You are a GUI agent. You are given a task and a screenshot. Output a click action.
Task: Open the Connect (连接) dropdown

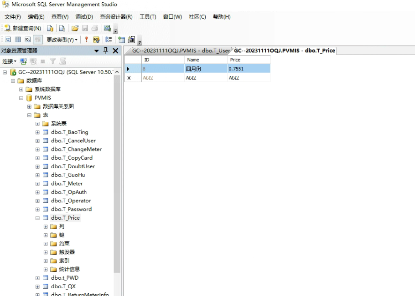point(9,61)
